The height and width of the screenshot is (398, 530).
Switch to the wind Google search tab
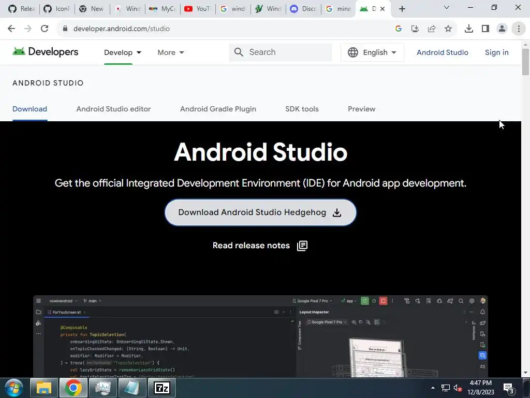[x=233, y=9]
